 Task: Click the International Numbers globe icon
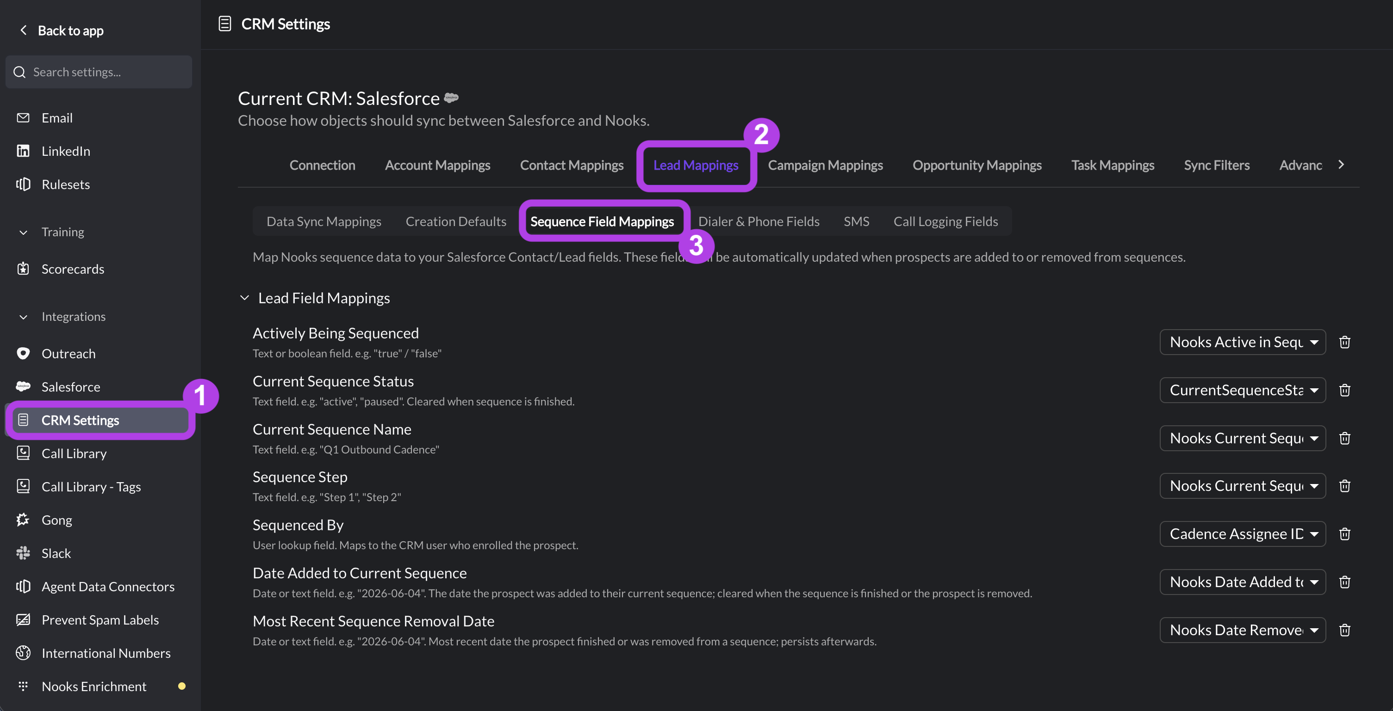coord(23,653)
